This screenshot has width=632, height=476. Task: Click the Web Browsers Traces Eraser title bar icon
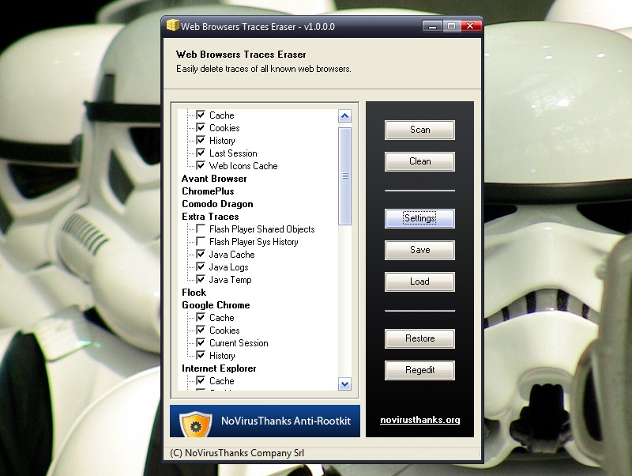pyautogui.click(x=172, y=25)
